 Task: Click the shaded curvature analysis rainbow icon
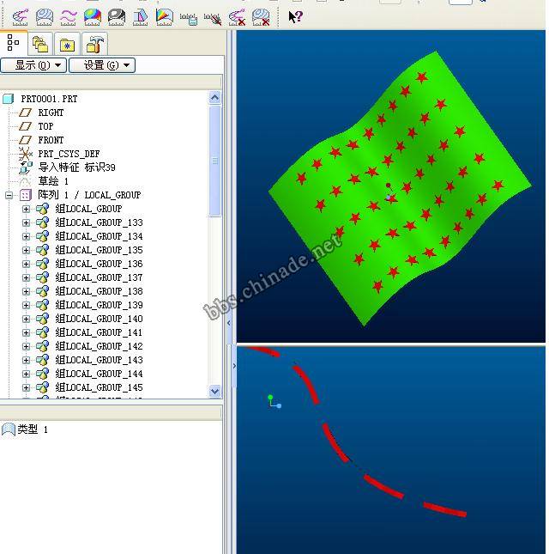pyautogui.click(x=93, y=15)
